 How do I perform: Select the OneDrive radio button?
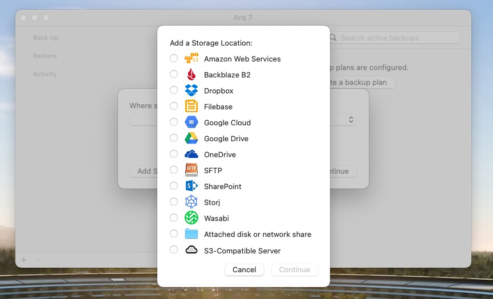(x=174, y=154)
